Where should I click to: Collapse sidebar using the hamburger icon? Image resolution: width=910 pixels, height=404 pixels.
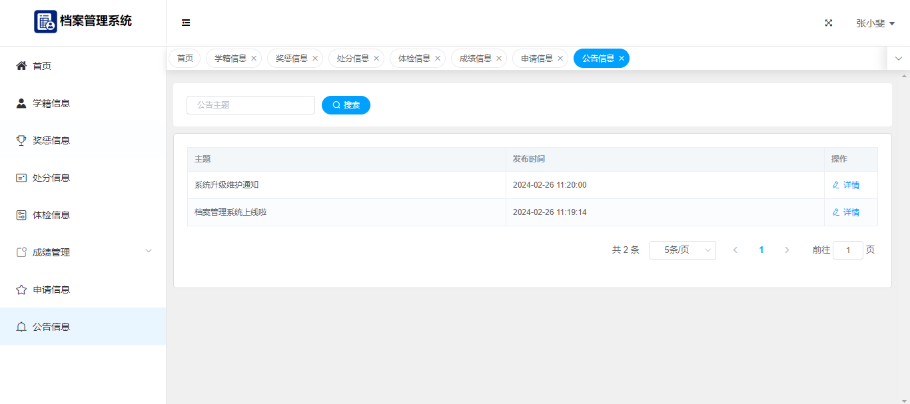[x=186, y=23]
